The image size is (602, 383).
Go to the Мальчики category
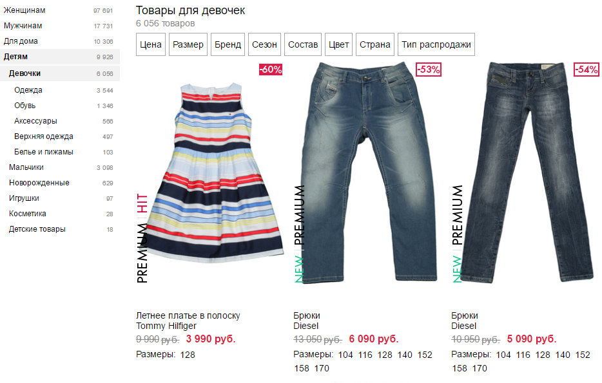[26, 167]
